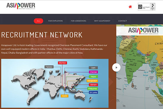Screen dimensions: 163x109
Task: Select the magenta Chennai location tag
Action: [x=93, y=72]
